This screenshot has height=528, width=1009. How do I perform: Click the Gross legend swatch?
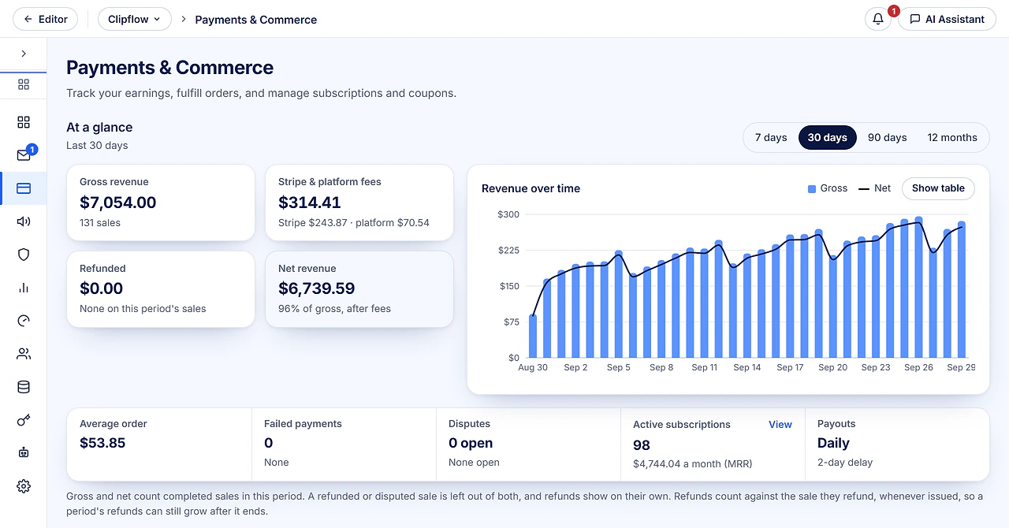pos(812,188)
